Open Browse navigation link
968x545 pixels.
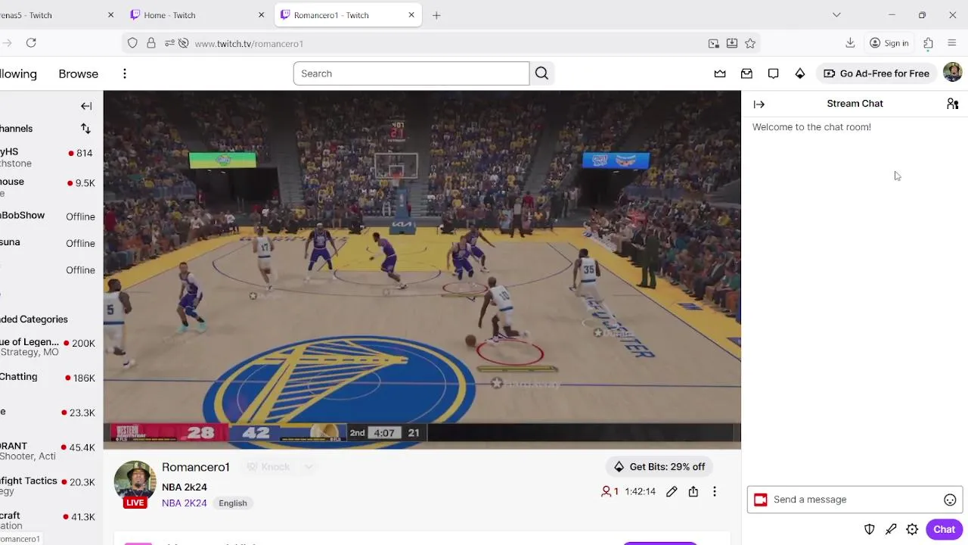point(79,73)
